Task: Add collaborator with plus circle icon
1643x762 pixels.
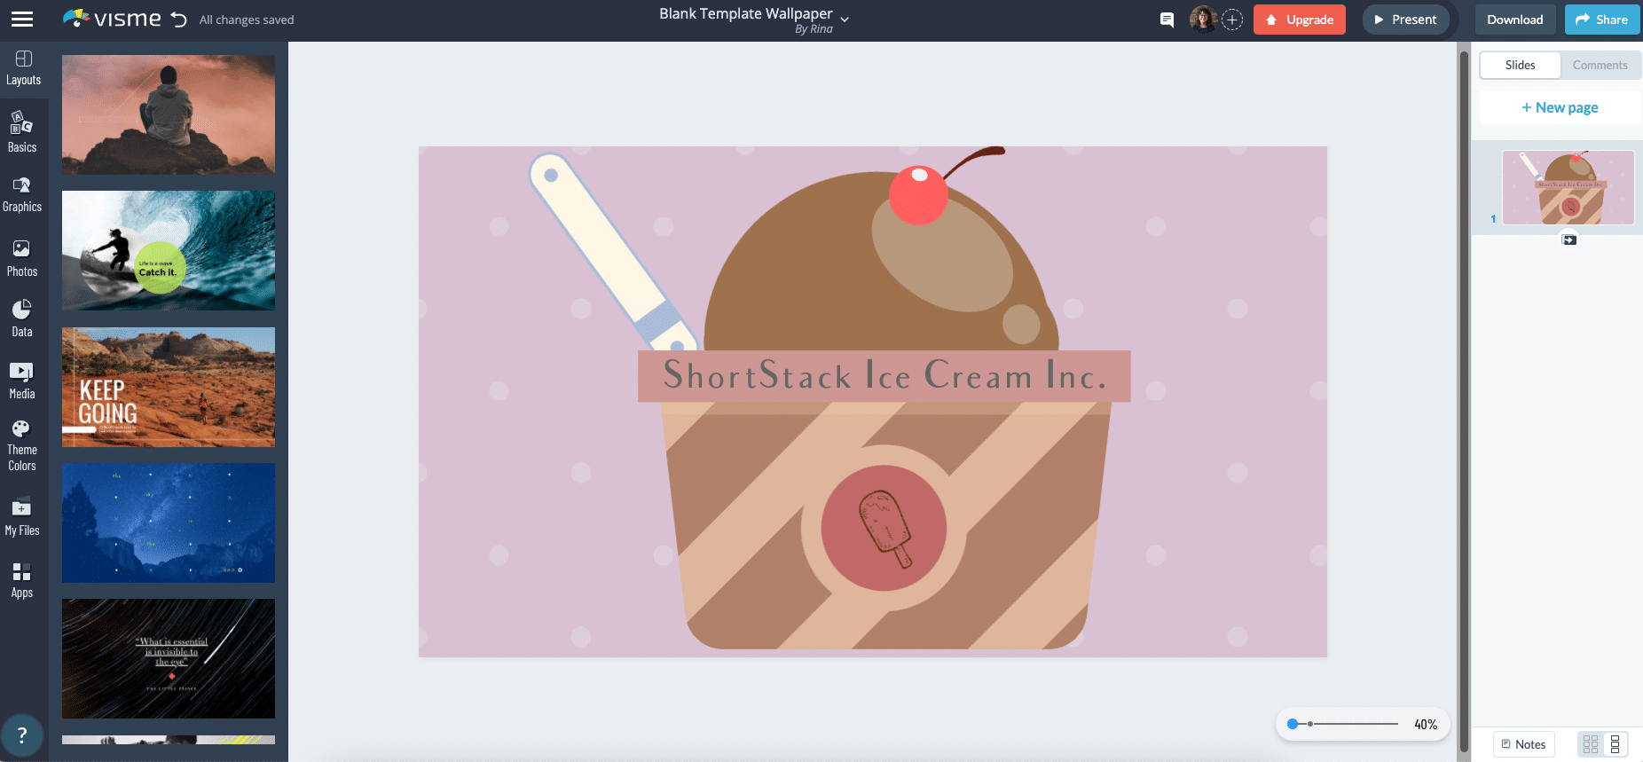Action: [x=1232, y=20]
